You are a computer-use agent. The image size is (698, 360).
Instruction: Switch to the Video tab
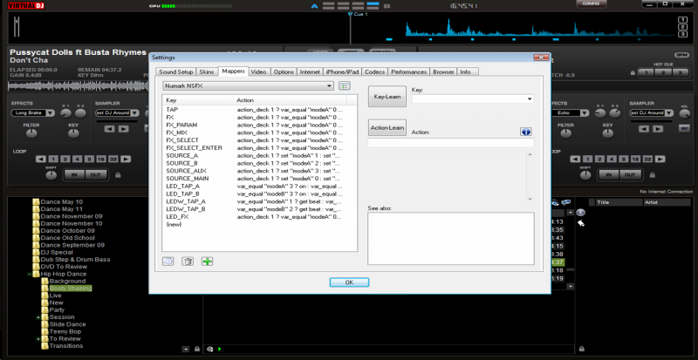(258, 71)
